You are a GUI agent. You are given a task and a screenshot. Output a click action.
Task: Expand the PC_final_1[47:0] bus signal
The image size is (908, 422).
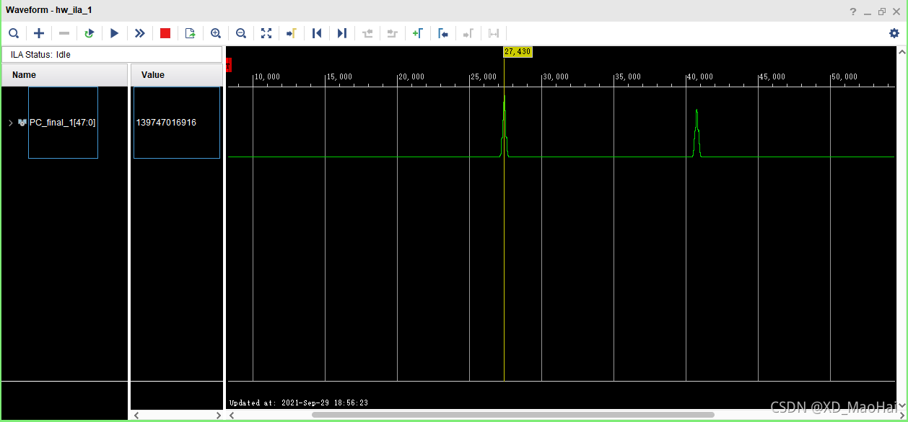click(10, 123)
